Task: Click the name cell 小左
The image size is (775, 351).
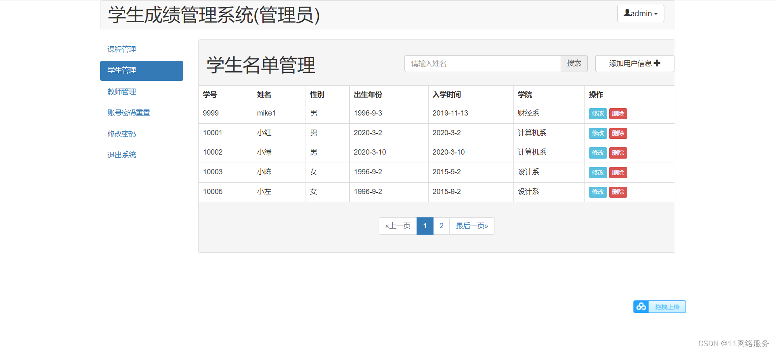Action: (x=279, y=192)
